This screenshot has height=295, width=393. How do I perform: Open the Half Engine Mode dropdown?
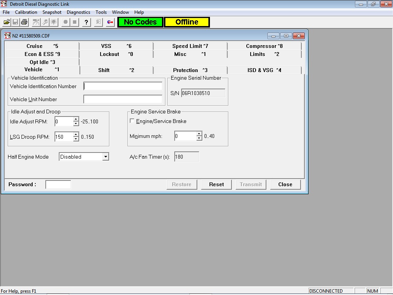click(106, 156)
